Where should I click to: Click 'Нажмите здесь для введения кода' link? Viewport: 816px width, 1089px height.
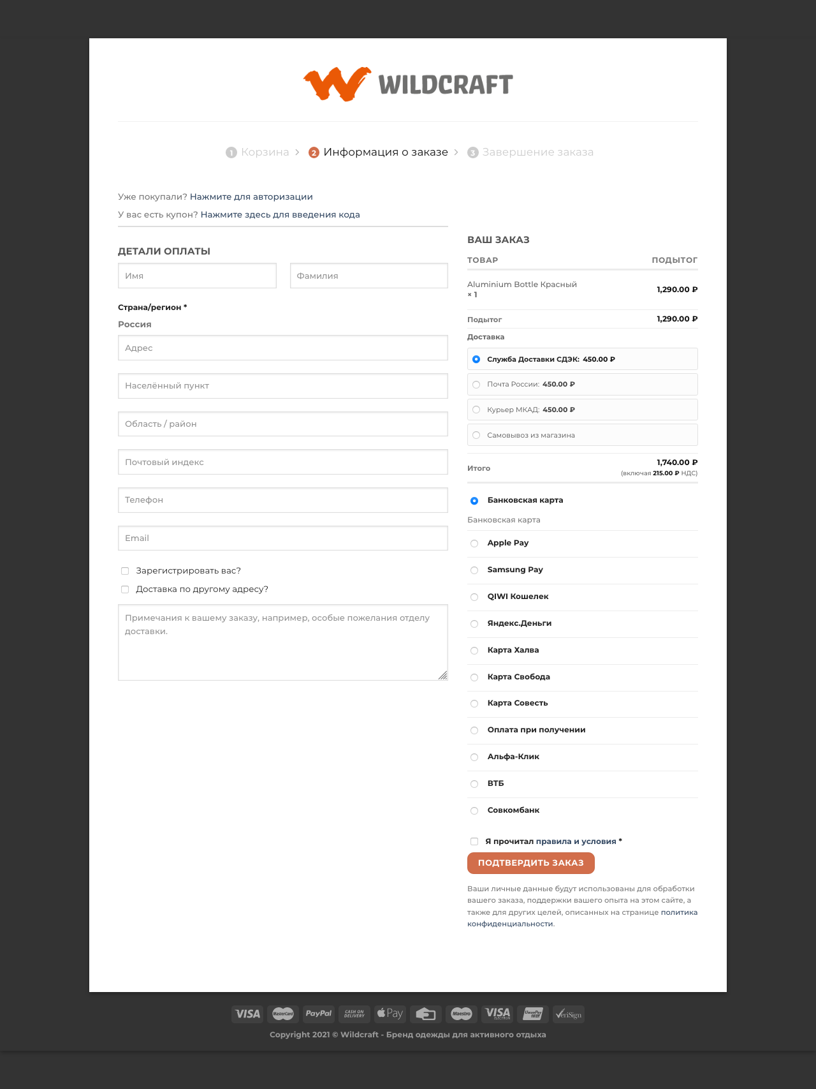point(280,215)
